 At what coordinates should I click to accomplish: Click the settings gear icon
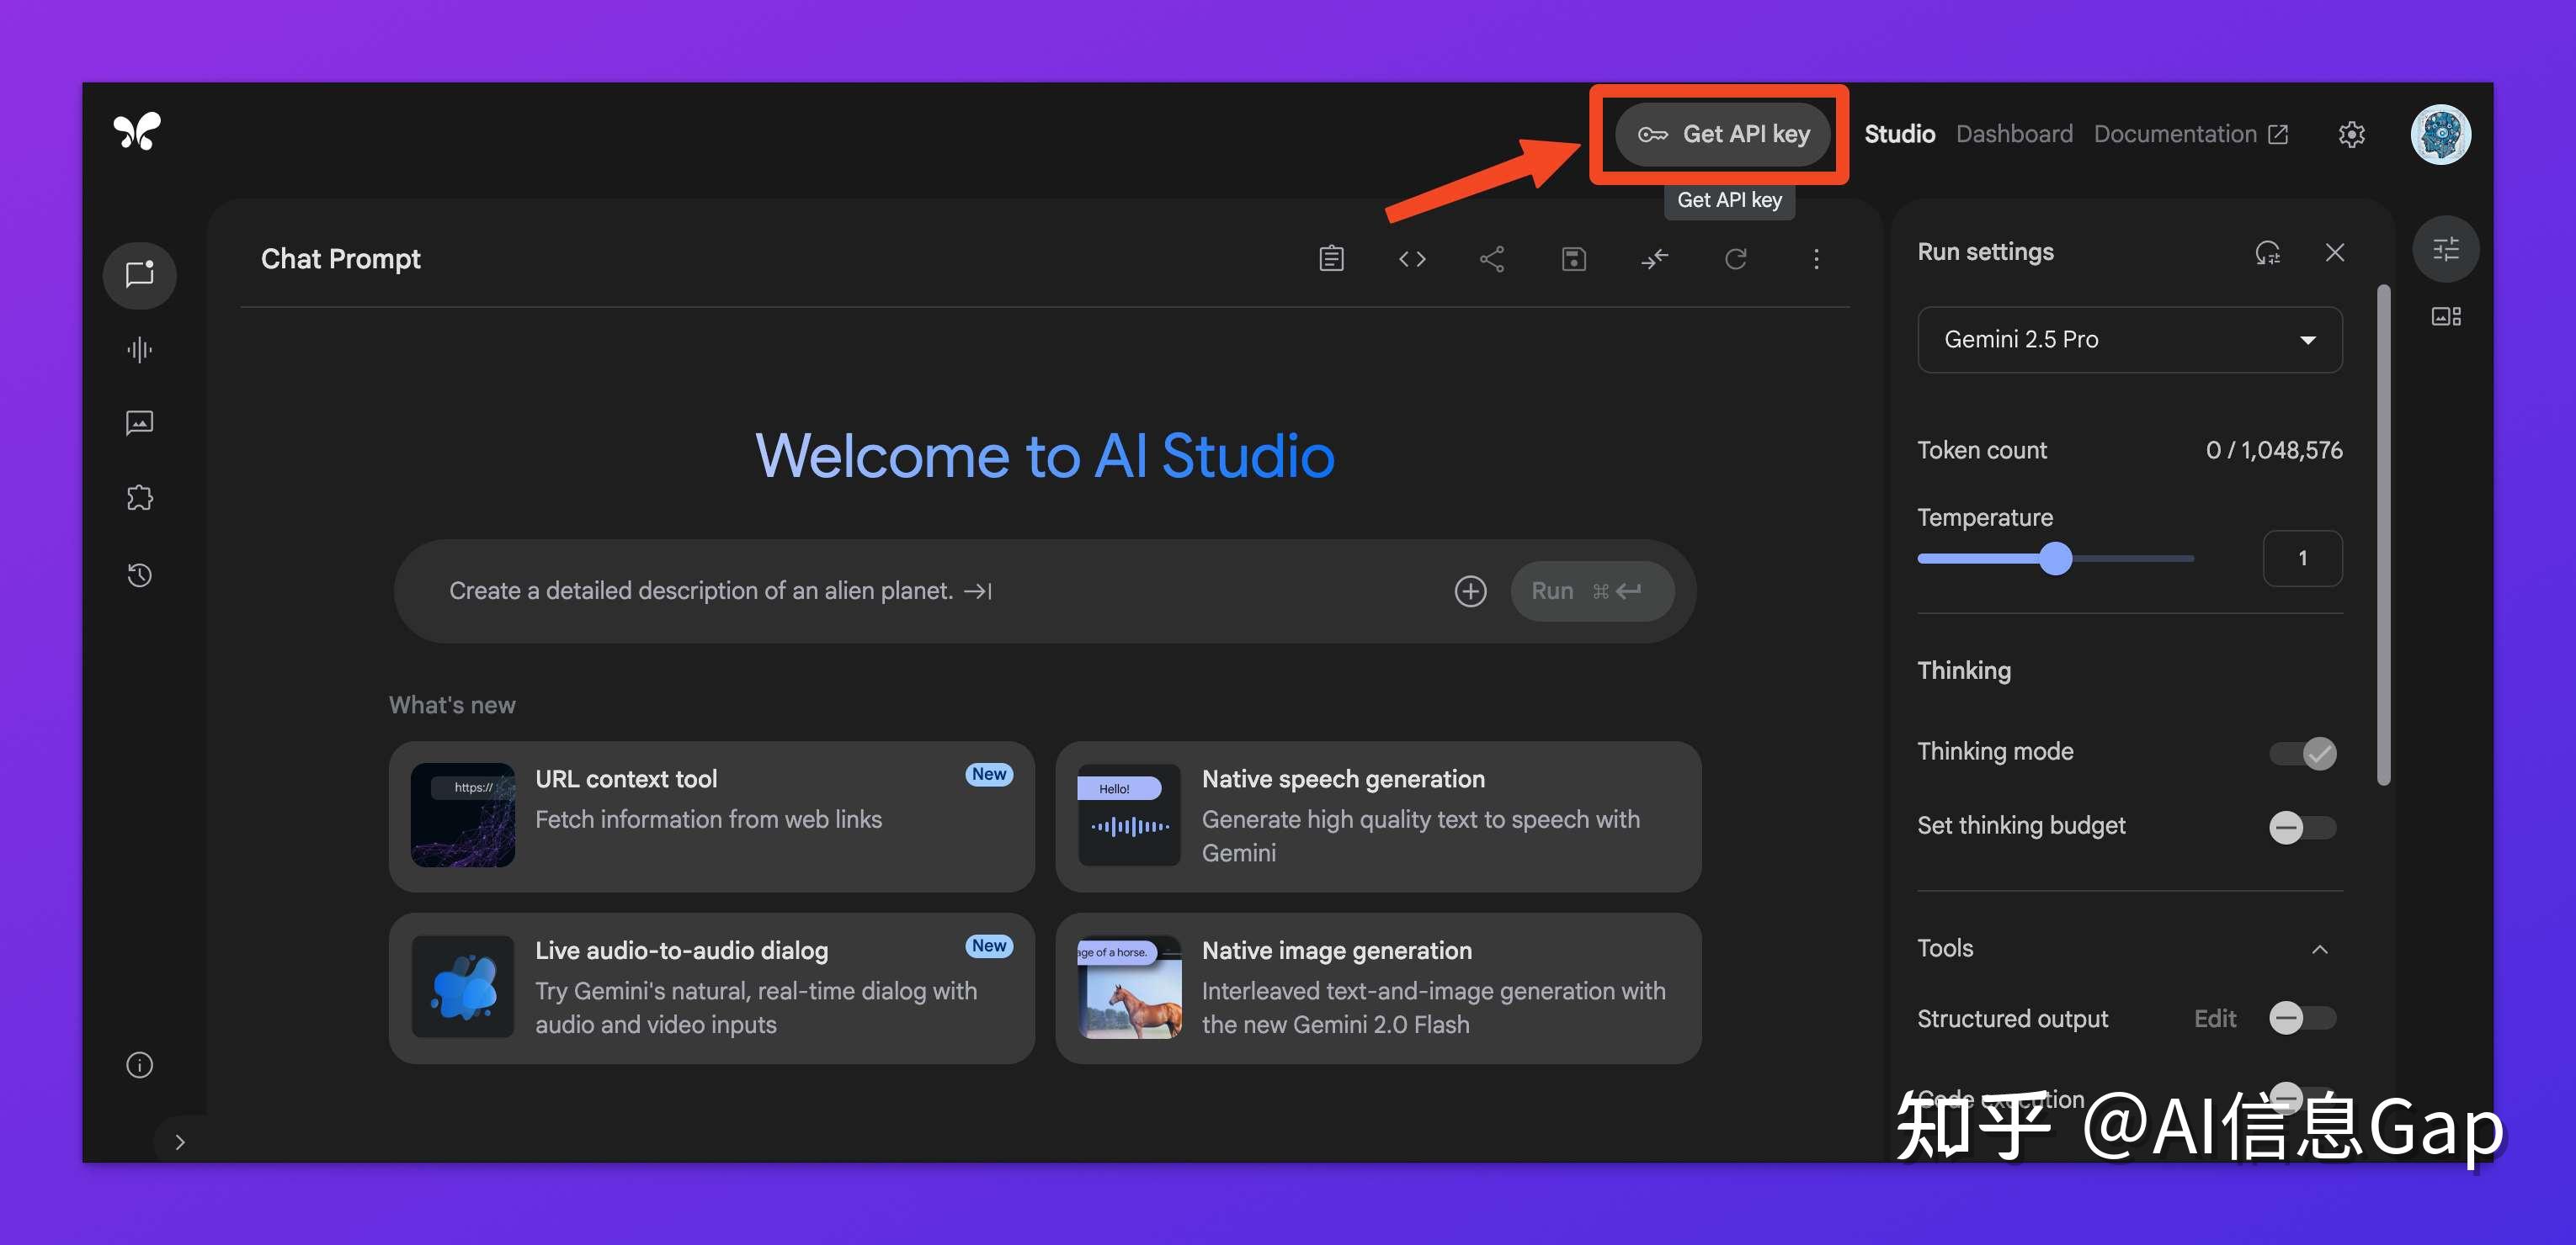(2351, 134)
